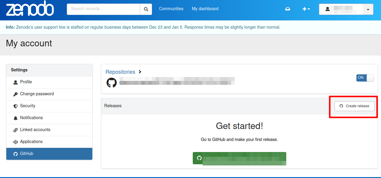Click the Repositories breadcrumb link
The width and height of the screenshot is (381, 178).
pyautogui.click(x=120, y=72)
